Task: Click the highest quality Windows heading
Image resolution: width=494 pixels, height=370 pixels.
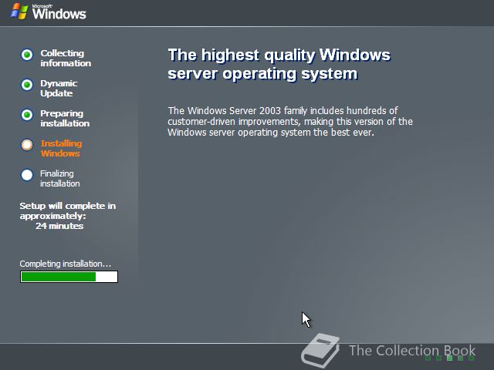Action: (x=279, y=64)
